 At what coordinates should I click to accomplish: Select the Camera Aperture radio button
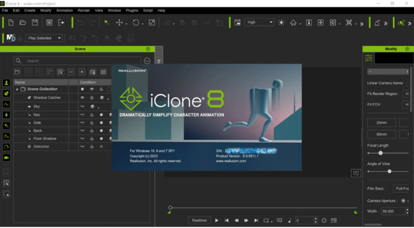click(x=403, y=200)
